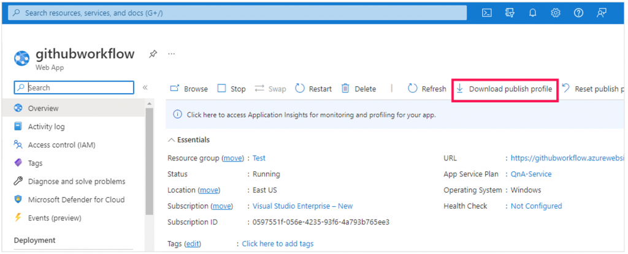Click the Not Configured Health Check link
628x254 pixels.
click(x=536, y=206)
